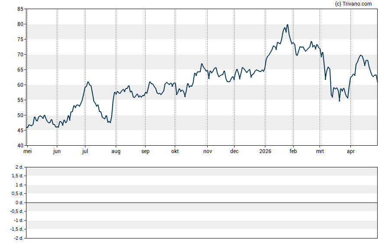Click the price line's highest peak near 80
This screenshot has width=385, height=245.
(287, 25)
